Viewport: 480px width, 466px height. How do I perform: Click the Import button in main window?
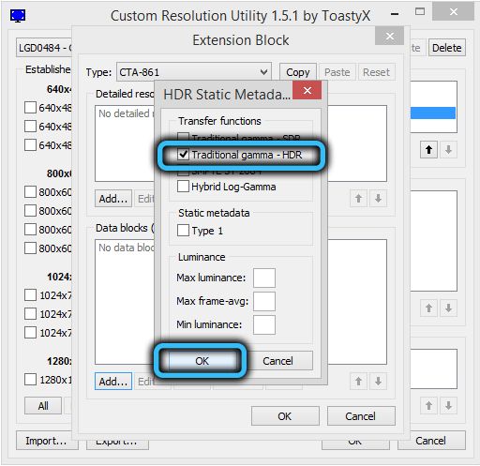point(46,441)
